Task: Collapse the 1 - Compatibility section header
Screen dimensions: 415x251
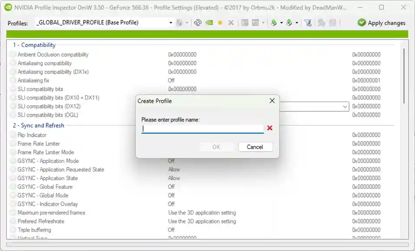Action: point(34,45)
